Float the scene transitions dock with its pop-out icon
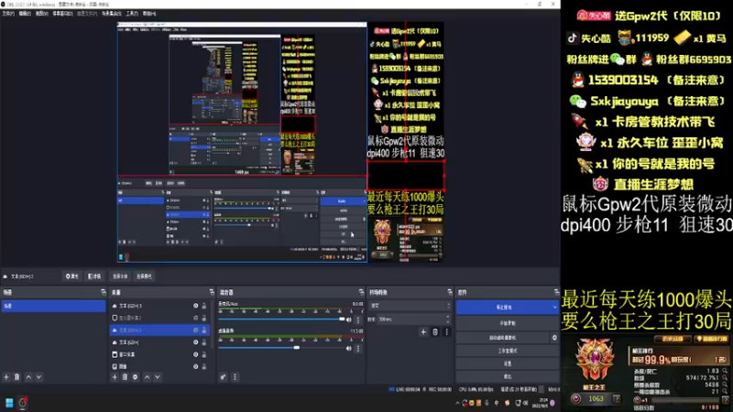733x412 pixels. (450, 292)
